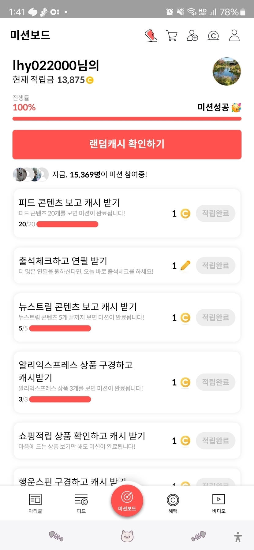This screenshot has height=550, width=254.
Task: Open the 알리익스프레스 상품 구경하고 캐시받기 mission card
Action: click(x=92, y=382)
